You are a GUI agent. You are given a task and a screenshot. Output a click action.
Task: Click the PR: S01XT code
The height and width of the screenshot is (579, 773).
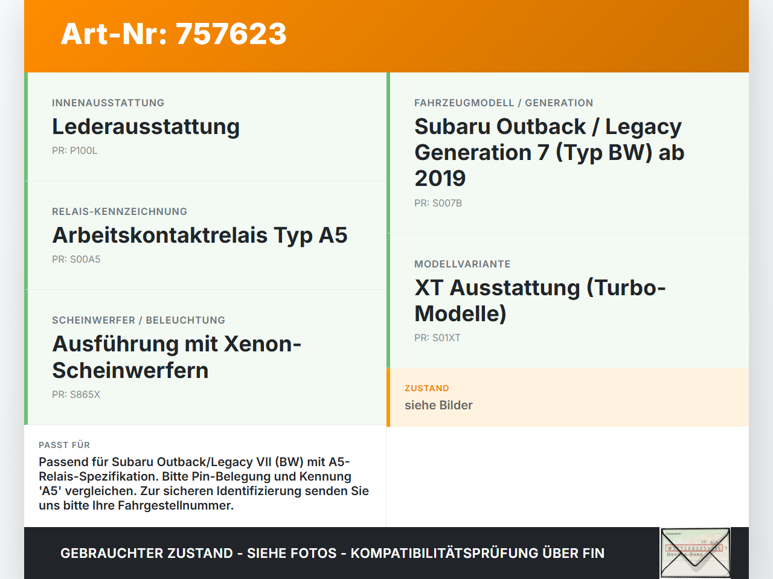point(437,337)
